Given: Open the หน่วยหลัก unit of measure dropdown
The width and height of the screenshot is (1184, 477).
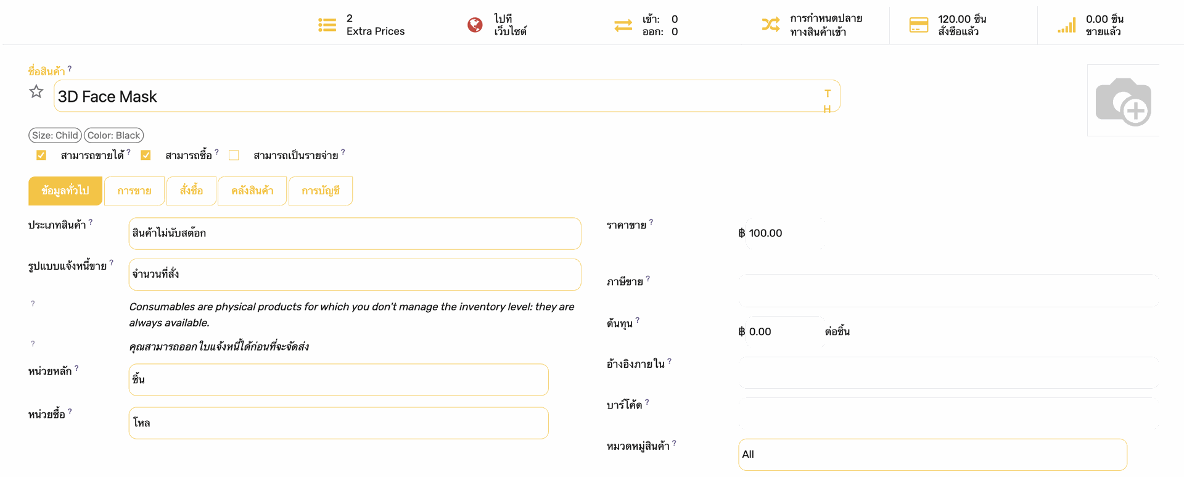Looking at the screenshot, I should 339,380.
